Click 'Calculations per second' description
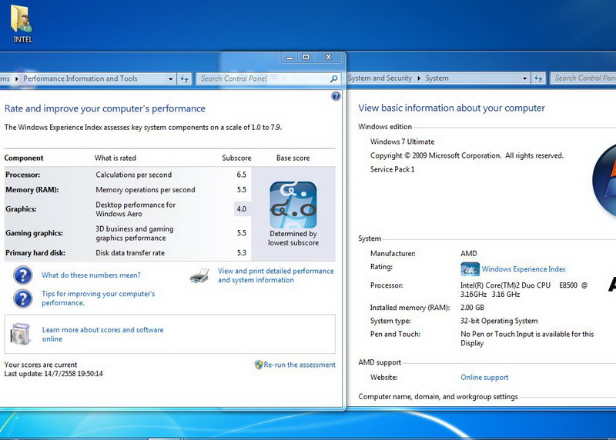Viewport: 616px width, 440px height. (133, 175)
